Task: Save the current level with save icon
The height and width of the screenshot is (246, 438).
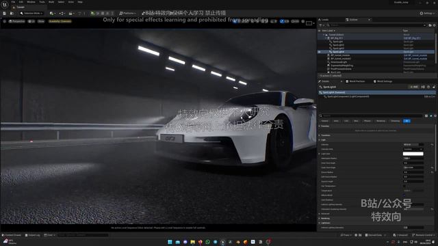Action: coord(5,13)
